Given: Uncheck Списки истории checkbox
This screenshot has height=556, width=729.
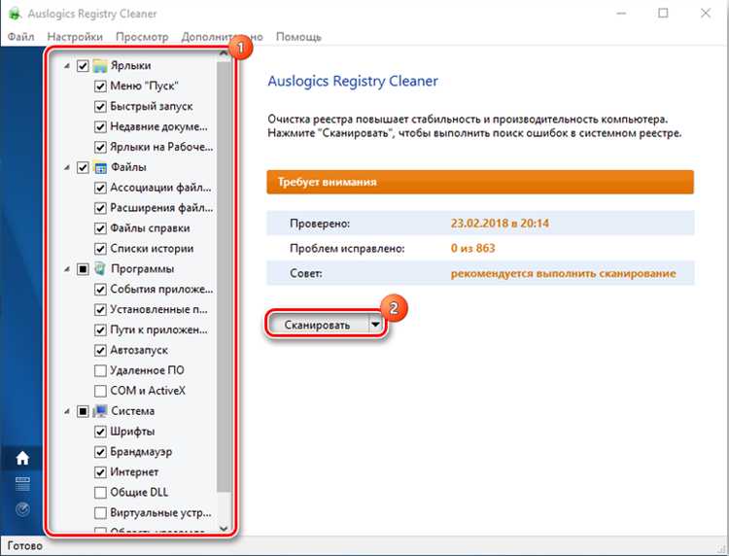Looking at the screenshot, I should click(x=100, y=249).
